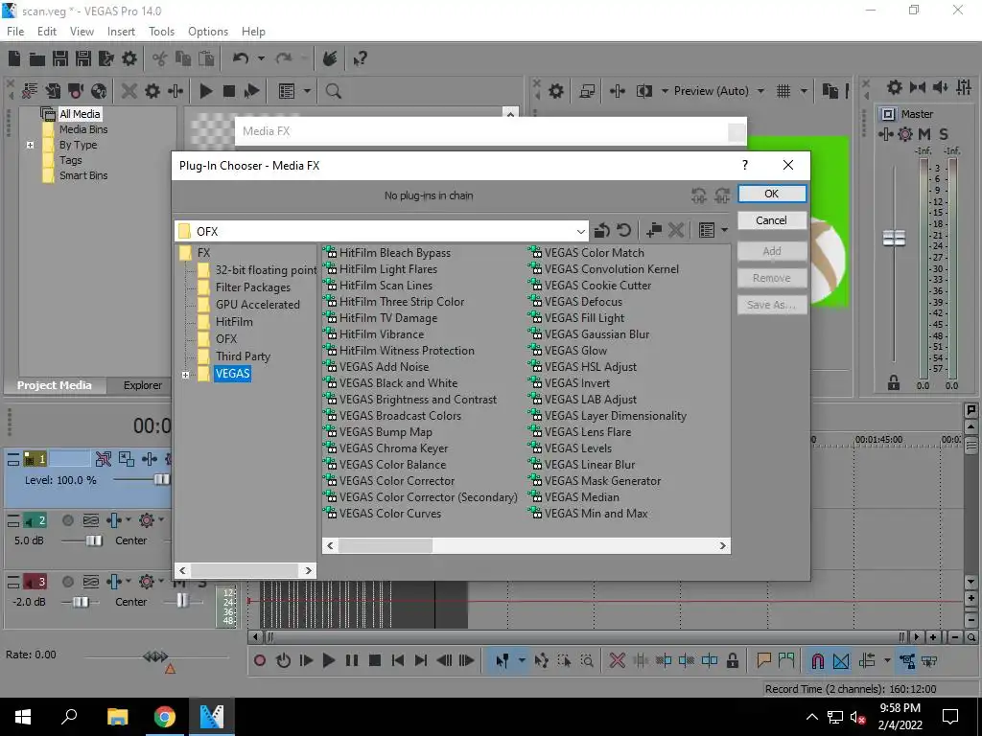
Task: Switch to the Explorer tab
Action: coord(142,385)
